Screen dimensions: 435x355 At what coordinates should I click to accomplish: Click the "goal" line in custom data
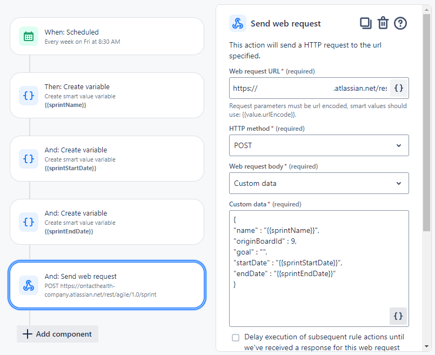pyautogui.click(x=250, y=252)
